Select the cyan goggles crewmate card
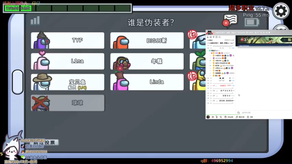 point(197,40)
